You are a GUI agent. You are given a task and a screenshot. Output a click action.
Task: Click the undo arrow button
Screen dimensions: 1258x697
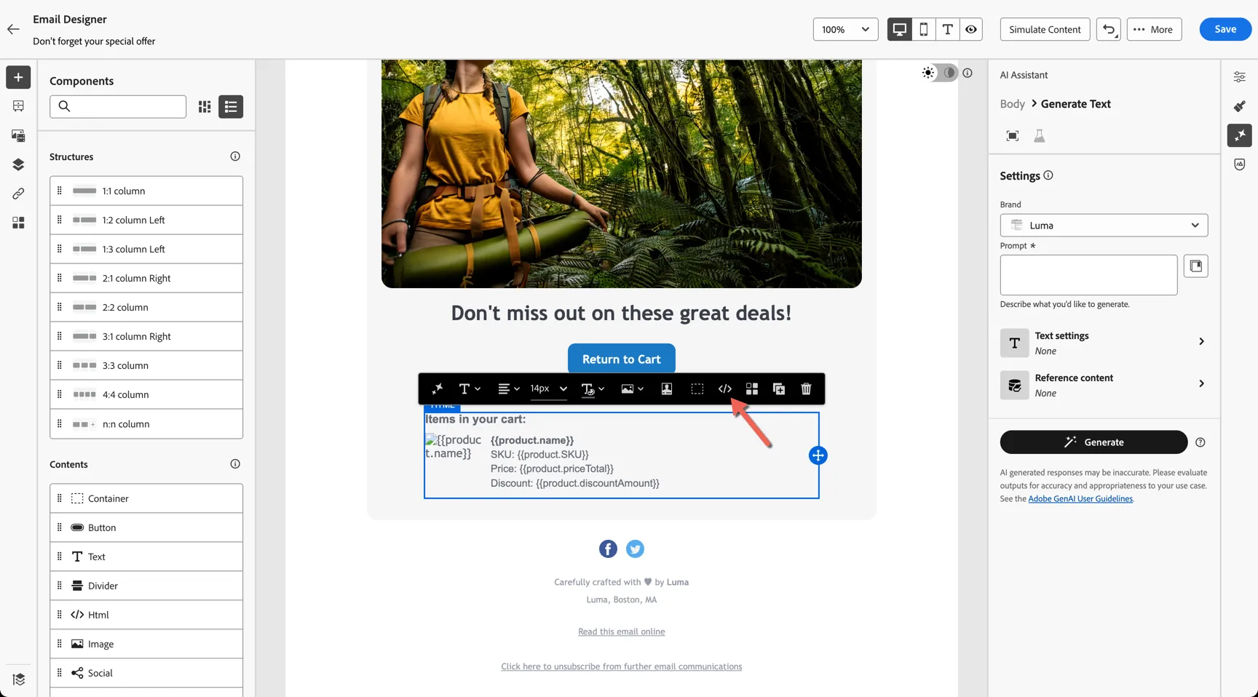1109,29
